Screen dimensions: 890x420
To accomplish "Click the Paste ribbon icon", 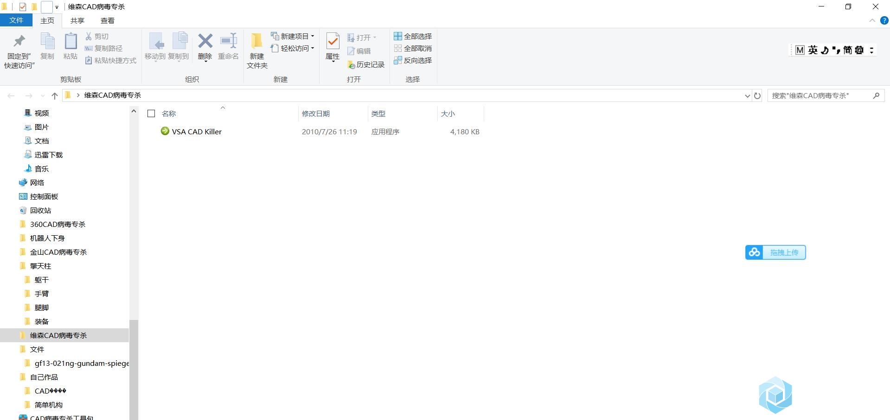I will [x=70, y=46].
